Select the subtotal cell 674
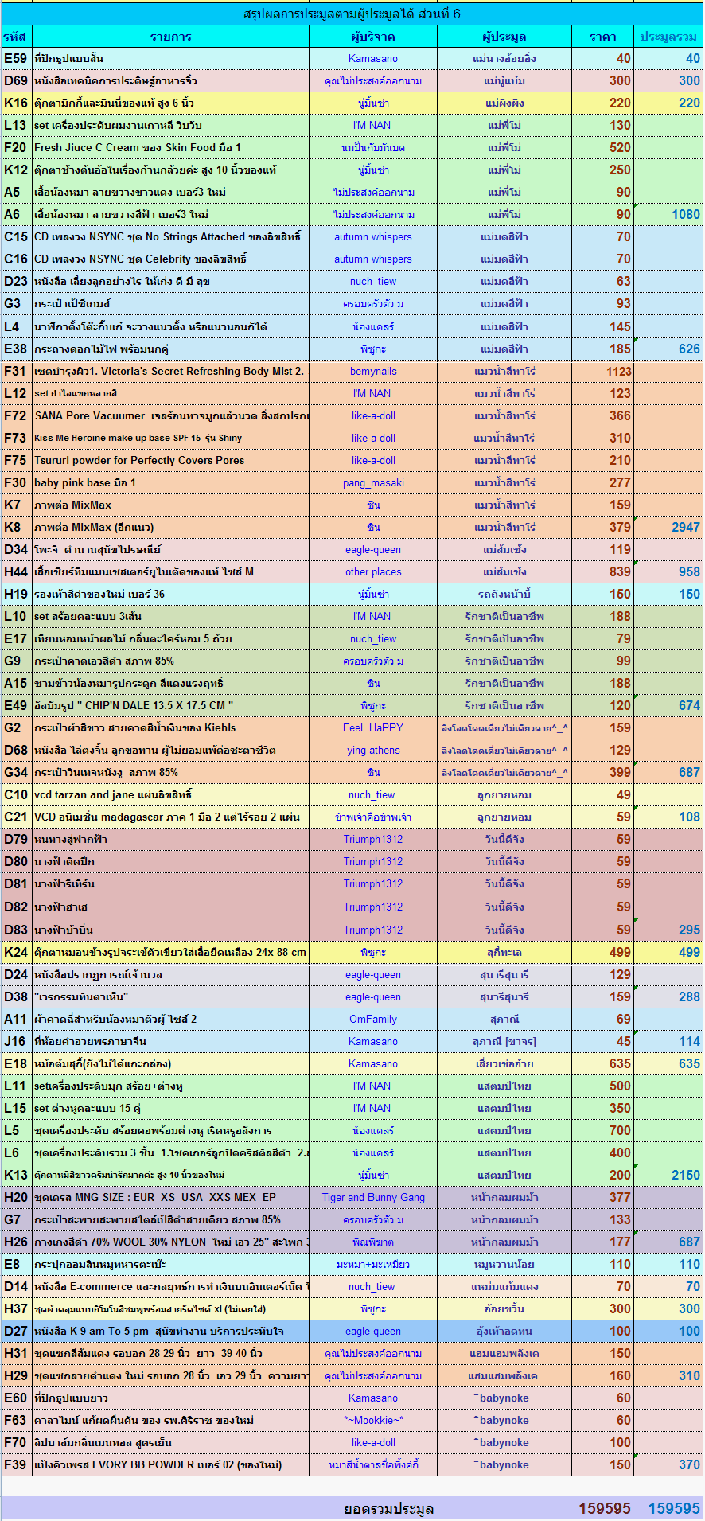The width and height of the screenshot is (705, 1521). tap(668, 705)
